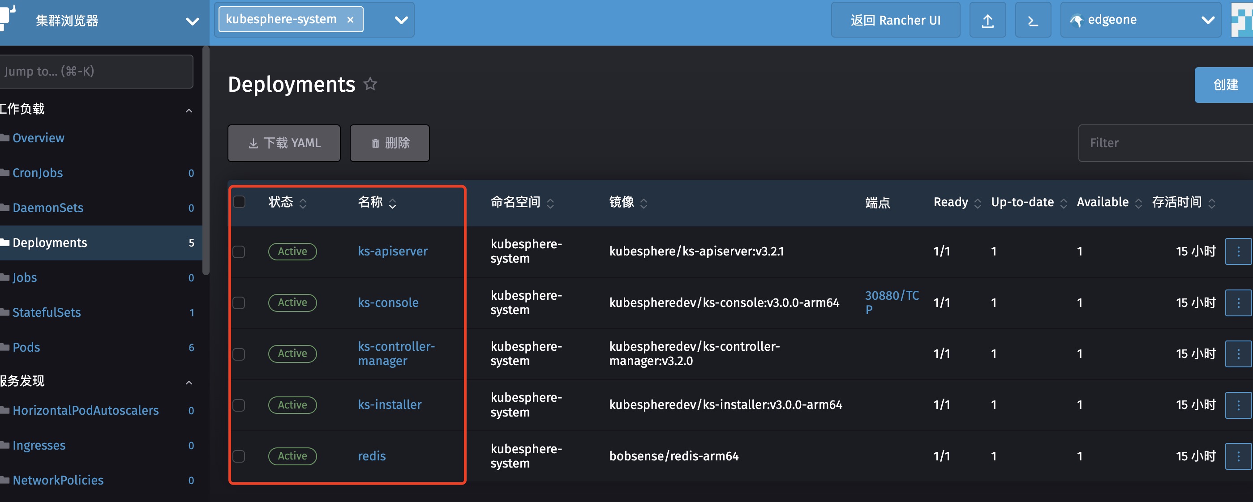The height and width of the screenshot is (502, 1253).
Task: Sort by 状态 column arrows
Action: 303,203
